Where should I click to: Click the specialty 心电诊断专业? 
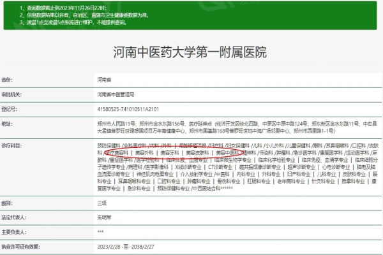336,167
